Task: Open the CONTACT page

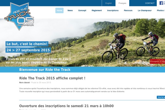Action: (x=150, y=3)
